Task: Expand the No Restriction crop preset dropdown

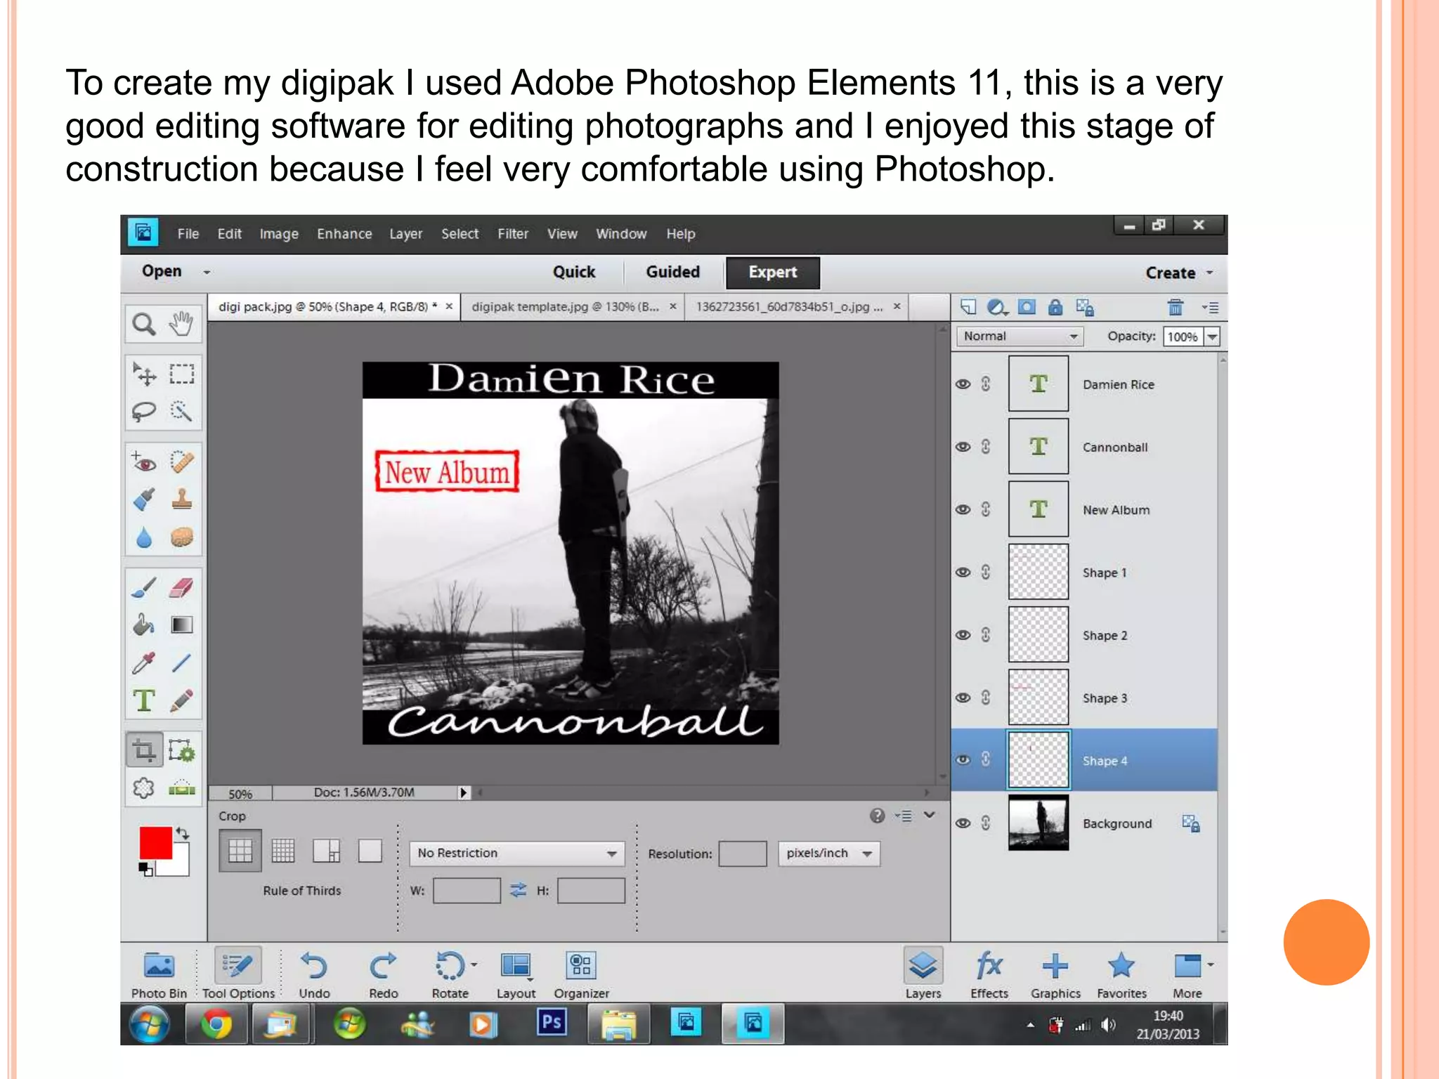Action: pyautogui.click(x=516, y=853)
